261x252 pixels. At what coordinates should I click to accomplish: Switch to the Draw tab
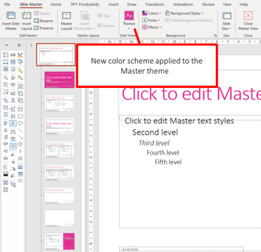[x=132, y=4]
